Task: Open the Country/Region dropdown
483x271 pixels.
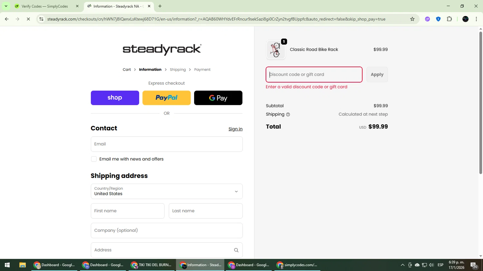Action: [x=166, y=191]
